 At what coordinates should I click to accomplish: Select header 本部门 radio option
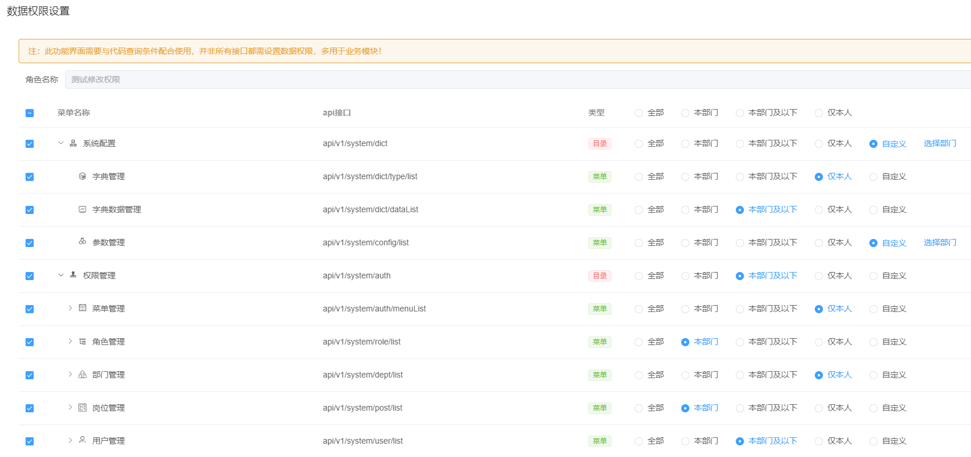(685, 113)
